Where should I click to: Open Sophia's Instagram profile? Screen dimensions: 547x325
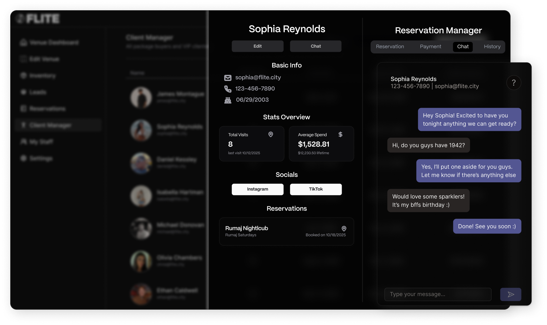(258, 189)
